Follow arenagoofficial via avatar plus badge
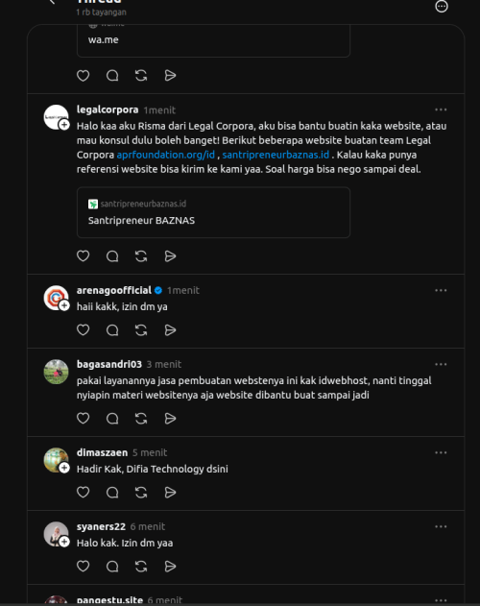 64,305
